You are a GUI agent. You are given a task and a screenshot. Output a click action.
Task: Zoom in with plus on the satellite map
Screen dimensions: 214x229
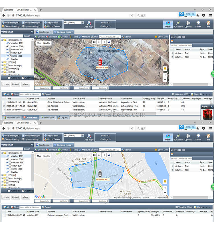pos(165,75)
